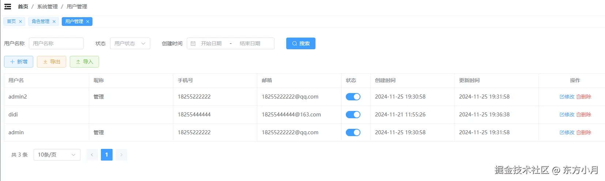Go to next page arrow
Image resolution: width=605 pixels, height=181 pixels.
point(121,155)
